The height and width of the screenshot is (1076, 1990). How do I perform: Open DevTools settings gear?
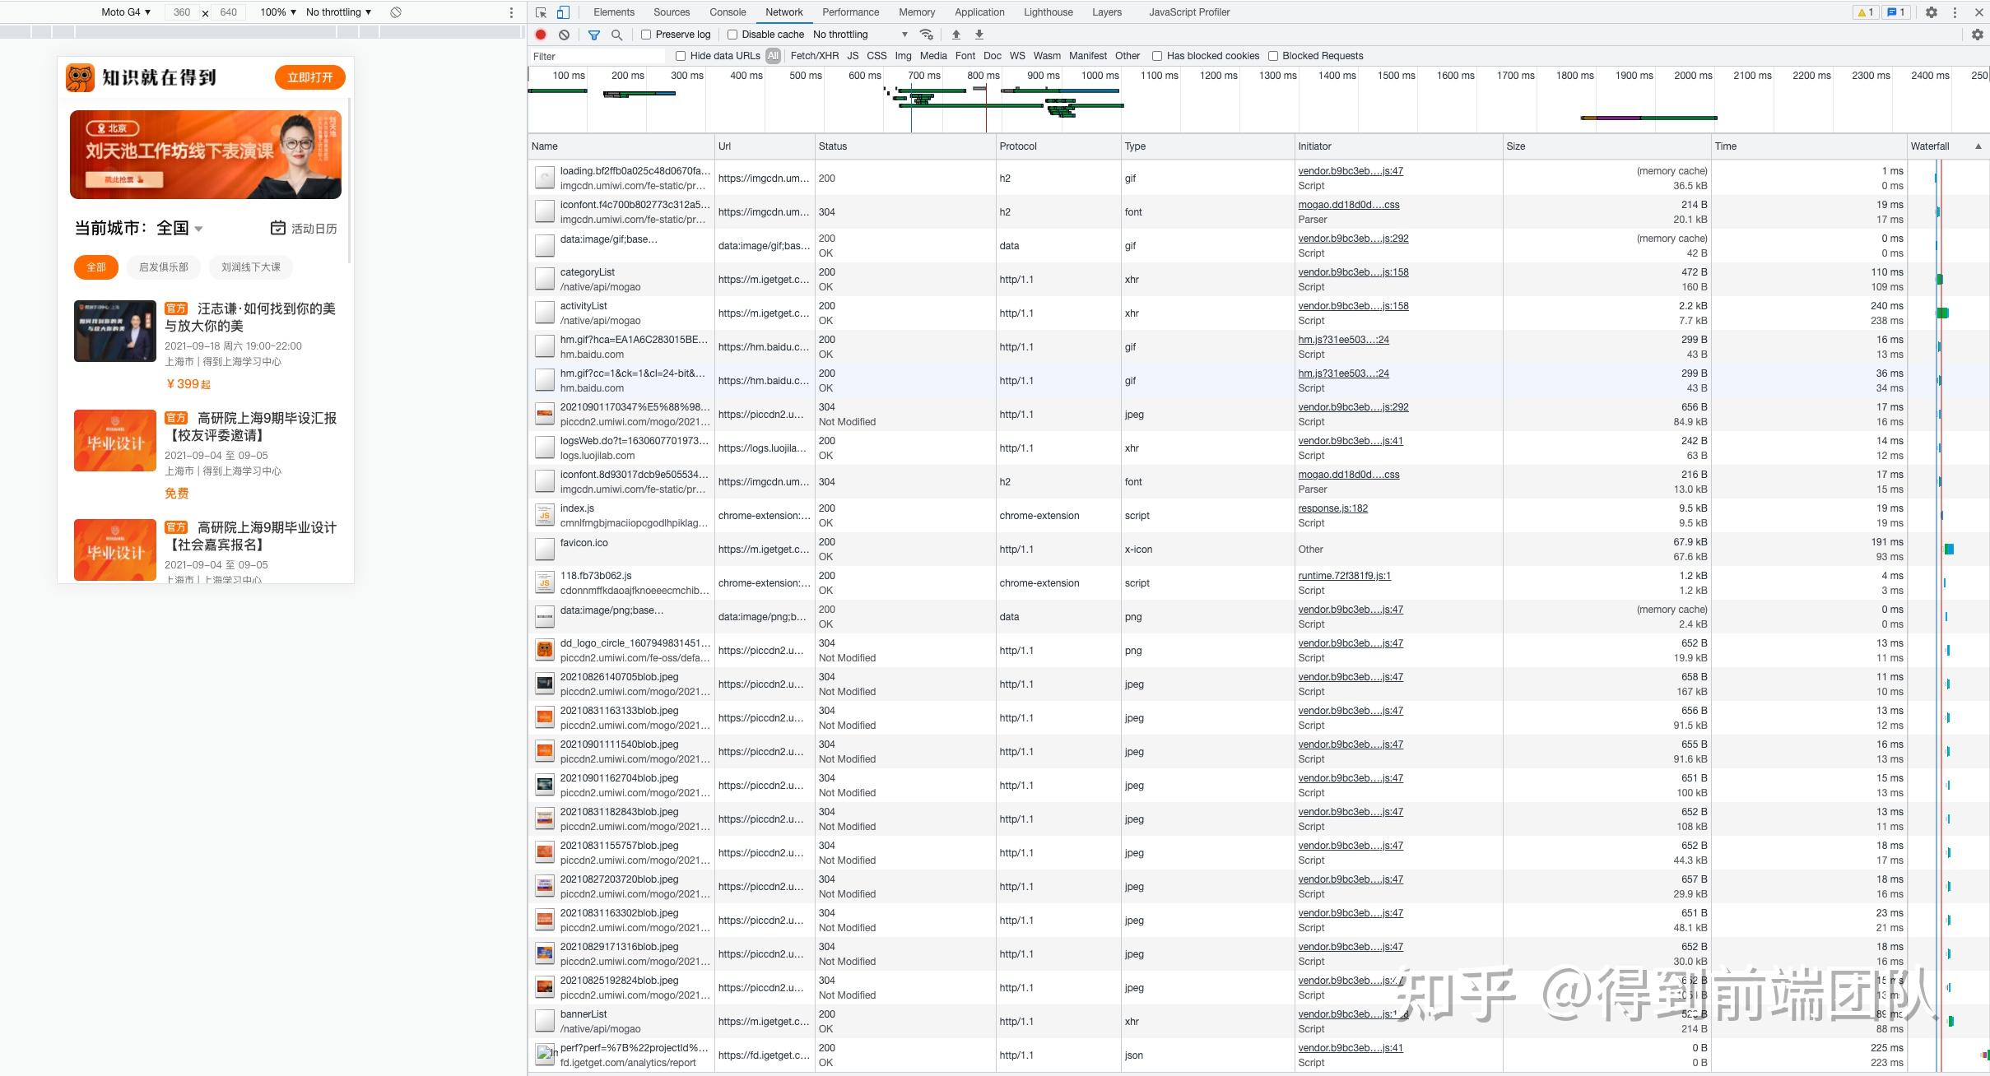click(1932, 12)
